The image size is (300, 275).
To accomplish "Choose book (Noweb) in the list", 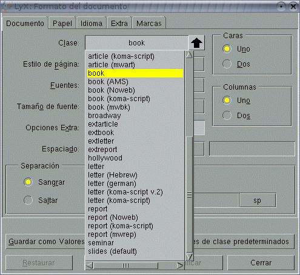I will pyautogui.click(x=135, y=90).
